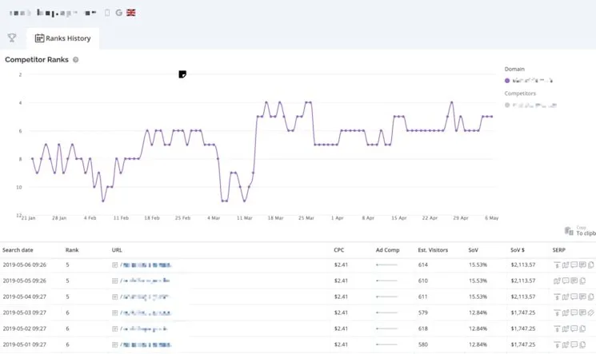This screenshot has height=354, width=596.
Task: Click the speech bubble icon in 2019-05-02 row
Action: coord(574,328)
